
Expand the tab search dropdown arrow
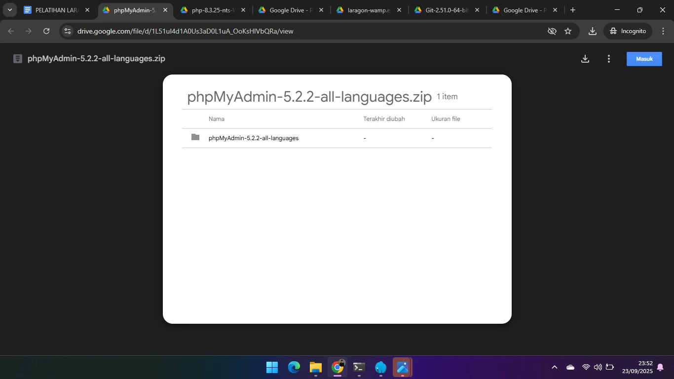point(10,10)
